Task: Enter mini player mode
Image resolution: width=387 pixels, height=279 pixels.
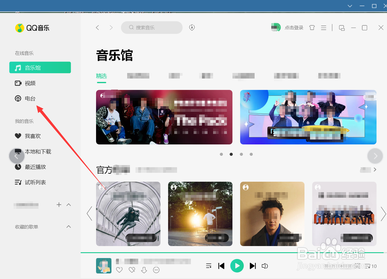Action: click(x=341, y=27)
